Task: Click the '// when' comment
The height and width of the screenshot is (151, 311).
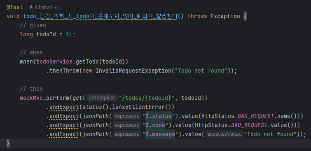Action: pos(31,53)
